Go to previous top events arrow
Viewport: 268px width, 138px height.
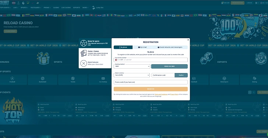point(250,92)
